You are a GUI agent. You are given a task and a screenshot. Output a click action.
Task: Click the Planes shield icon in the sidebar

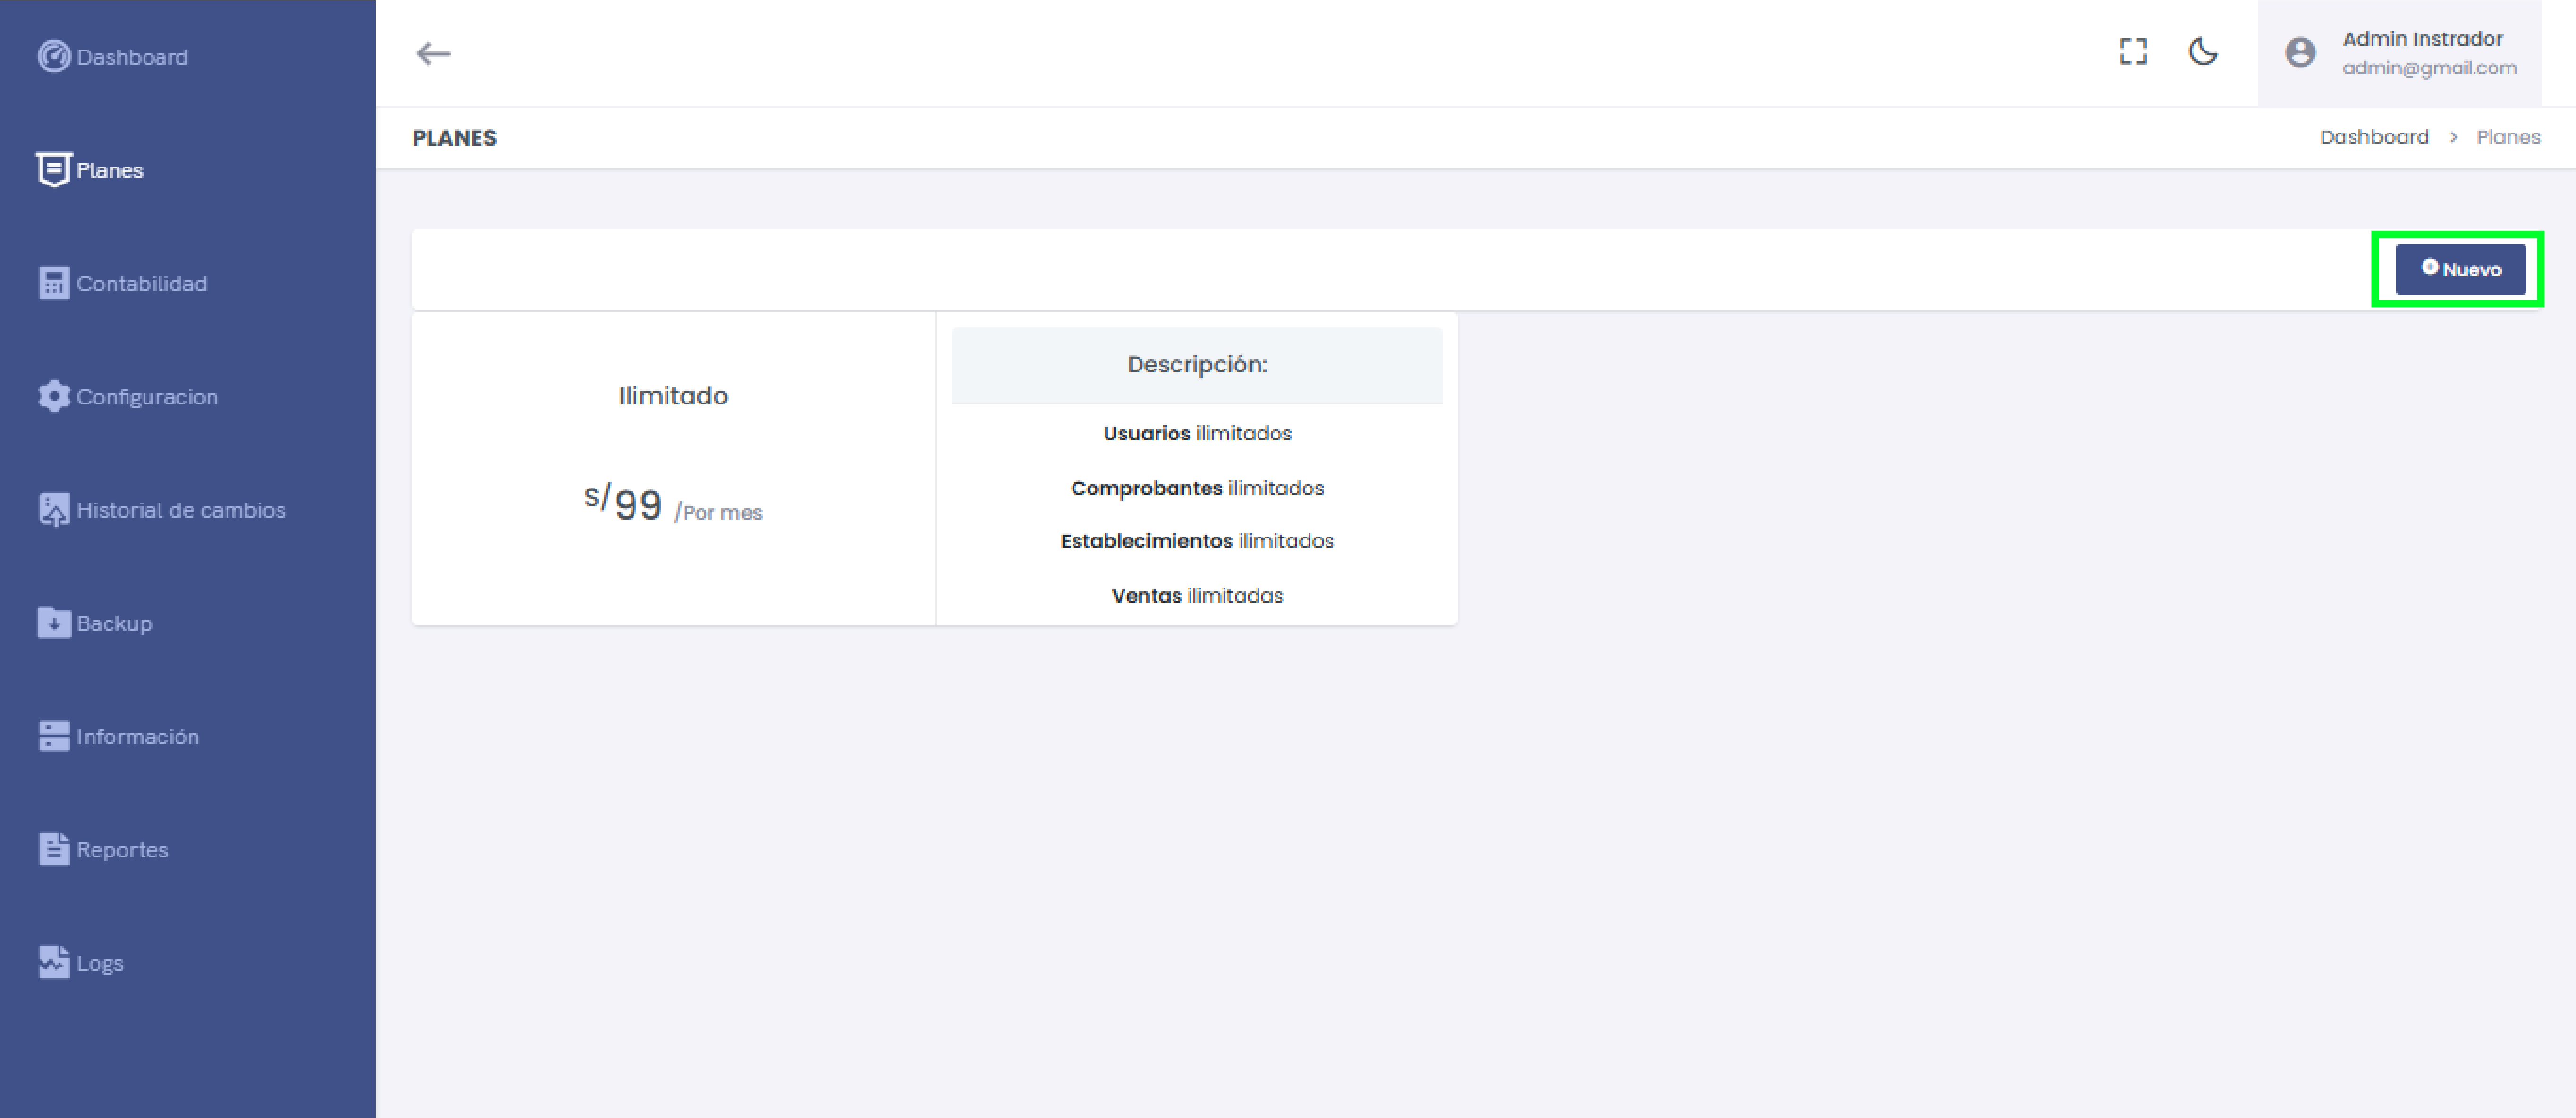(53, 170)
